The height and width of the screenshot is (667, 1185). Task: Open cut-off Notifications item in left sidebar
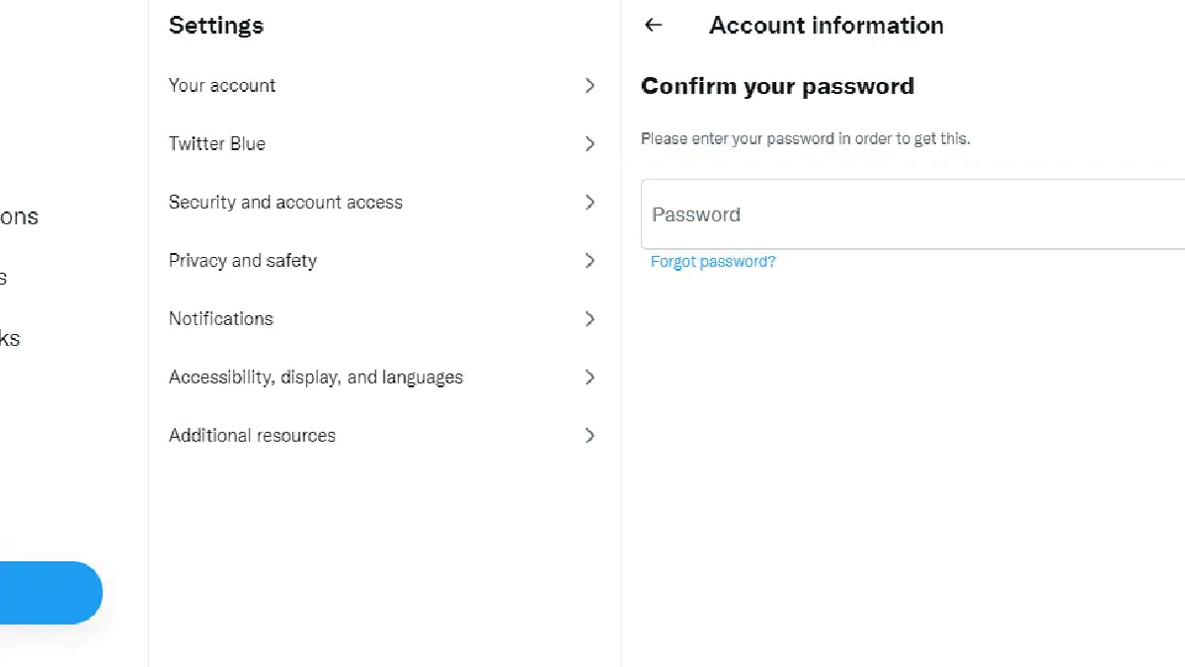coord(18,217)
